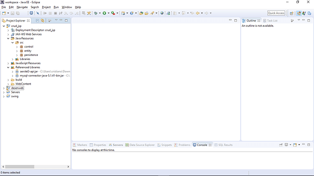Open the New wizard dropdown arrow
Image resolution: width=314 pixels, height=176 pixels.
click(x=8, y=13)
